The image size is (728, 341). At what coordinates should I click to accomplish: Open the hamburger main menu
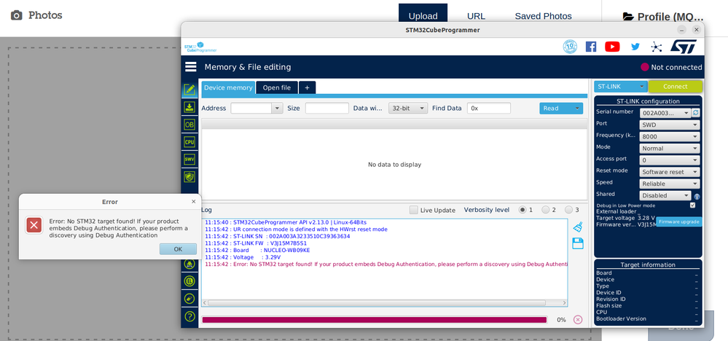pyautogui.click(x=191, y=67)
